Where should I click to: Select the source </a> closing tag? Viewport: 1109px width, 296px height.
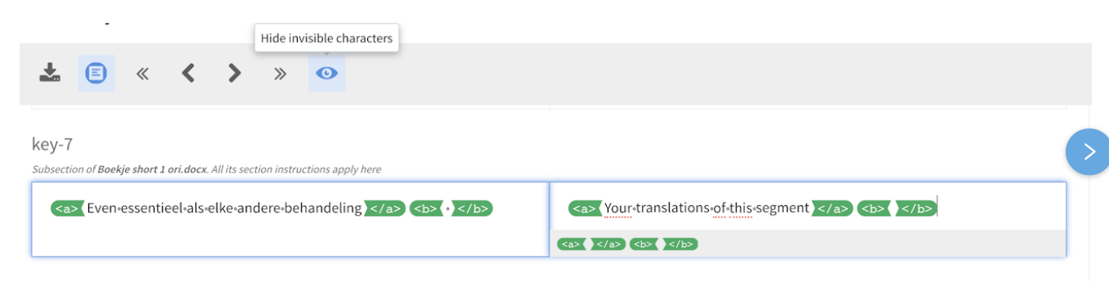coord(384,209)
